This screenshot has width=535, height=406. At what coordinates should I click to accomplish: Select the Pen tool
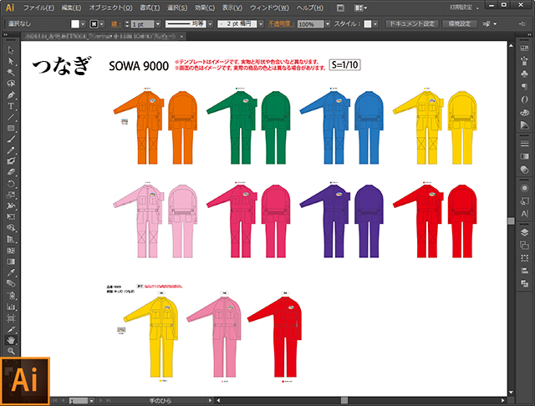pyautogui.click(x=11, y=94)
